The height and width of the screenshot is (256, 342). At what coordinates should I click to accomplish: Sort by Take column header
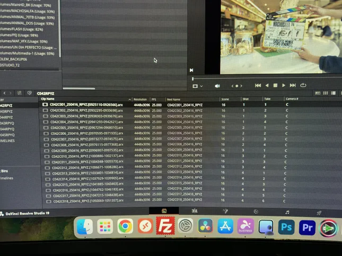click(x=267, y=99)
